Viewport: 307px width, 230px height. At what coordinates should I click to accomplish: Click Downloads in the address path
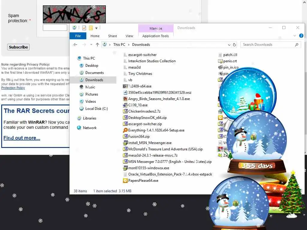[141, 45]
